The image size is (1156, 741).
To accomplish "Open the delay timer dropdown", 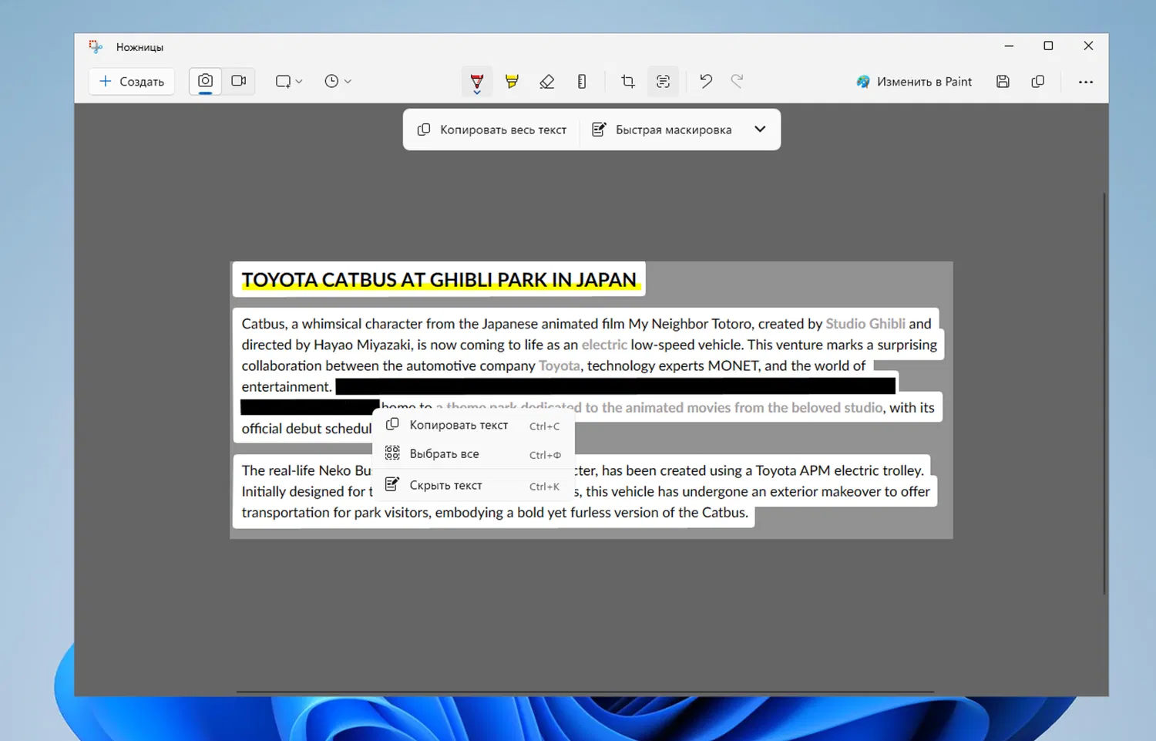I will click(338, 81).
